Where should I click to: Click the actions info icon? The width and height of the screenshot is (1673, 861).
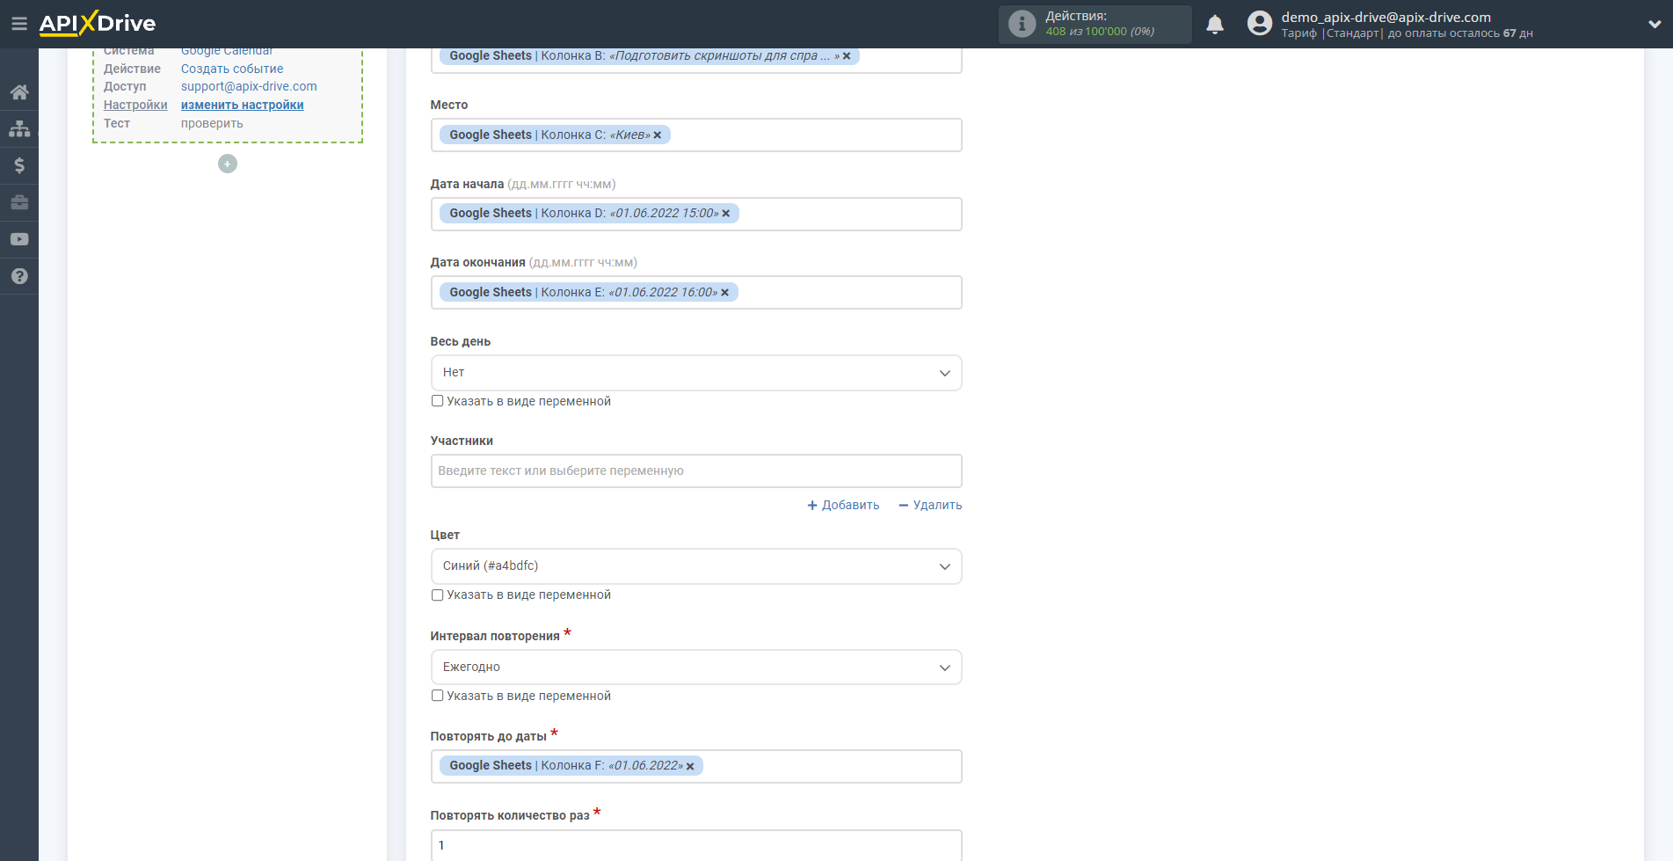click(1022, 24)
